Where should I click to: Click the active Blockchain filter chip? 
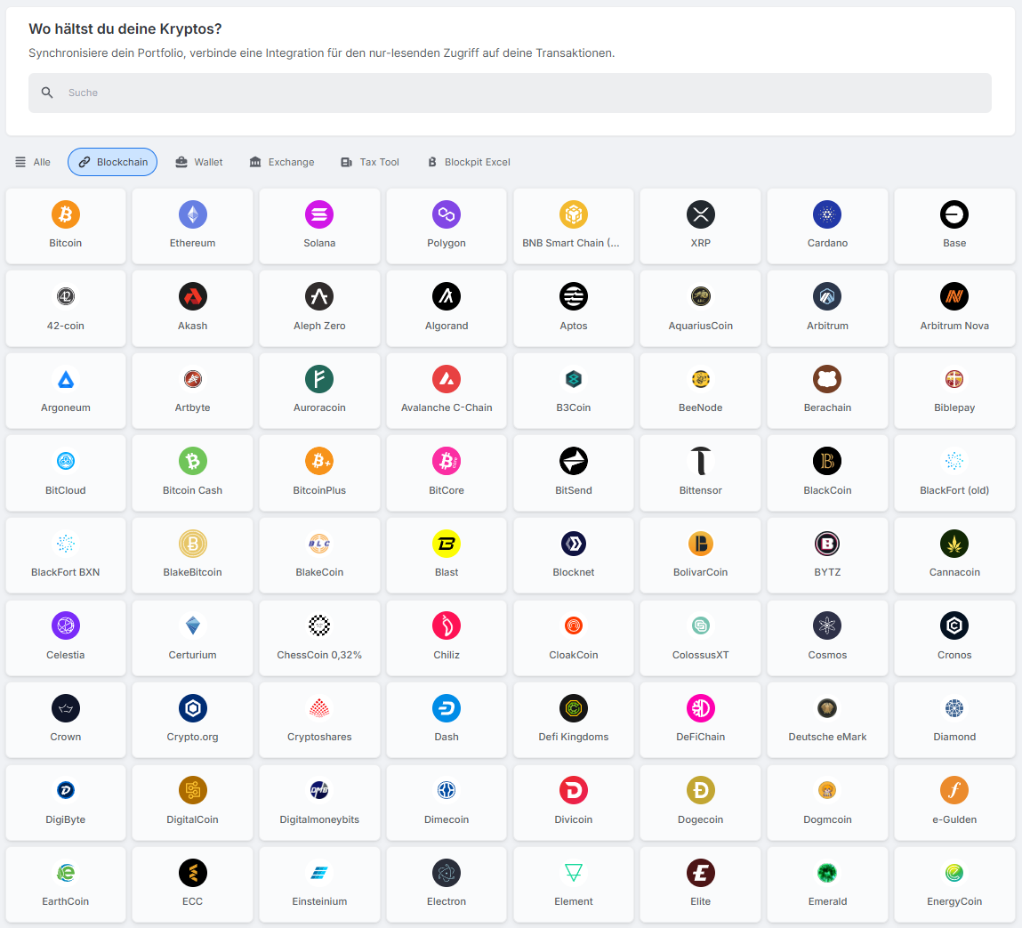[113, 162]
